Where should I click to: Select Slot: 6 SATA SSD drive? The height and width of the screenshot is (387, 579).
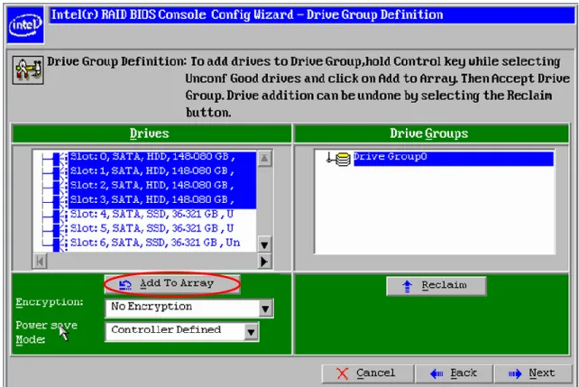click(155, 243)
